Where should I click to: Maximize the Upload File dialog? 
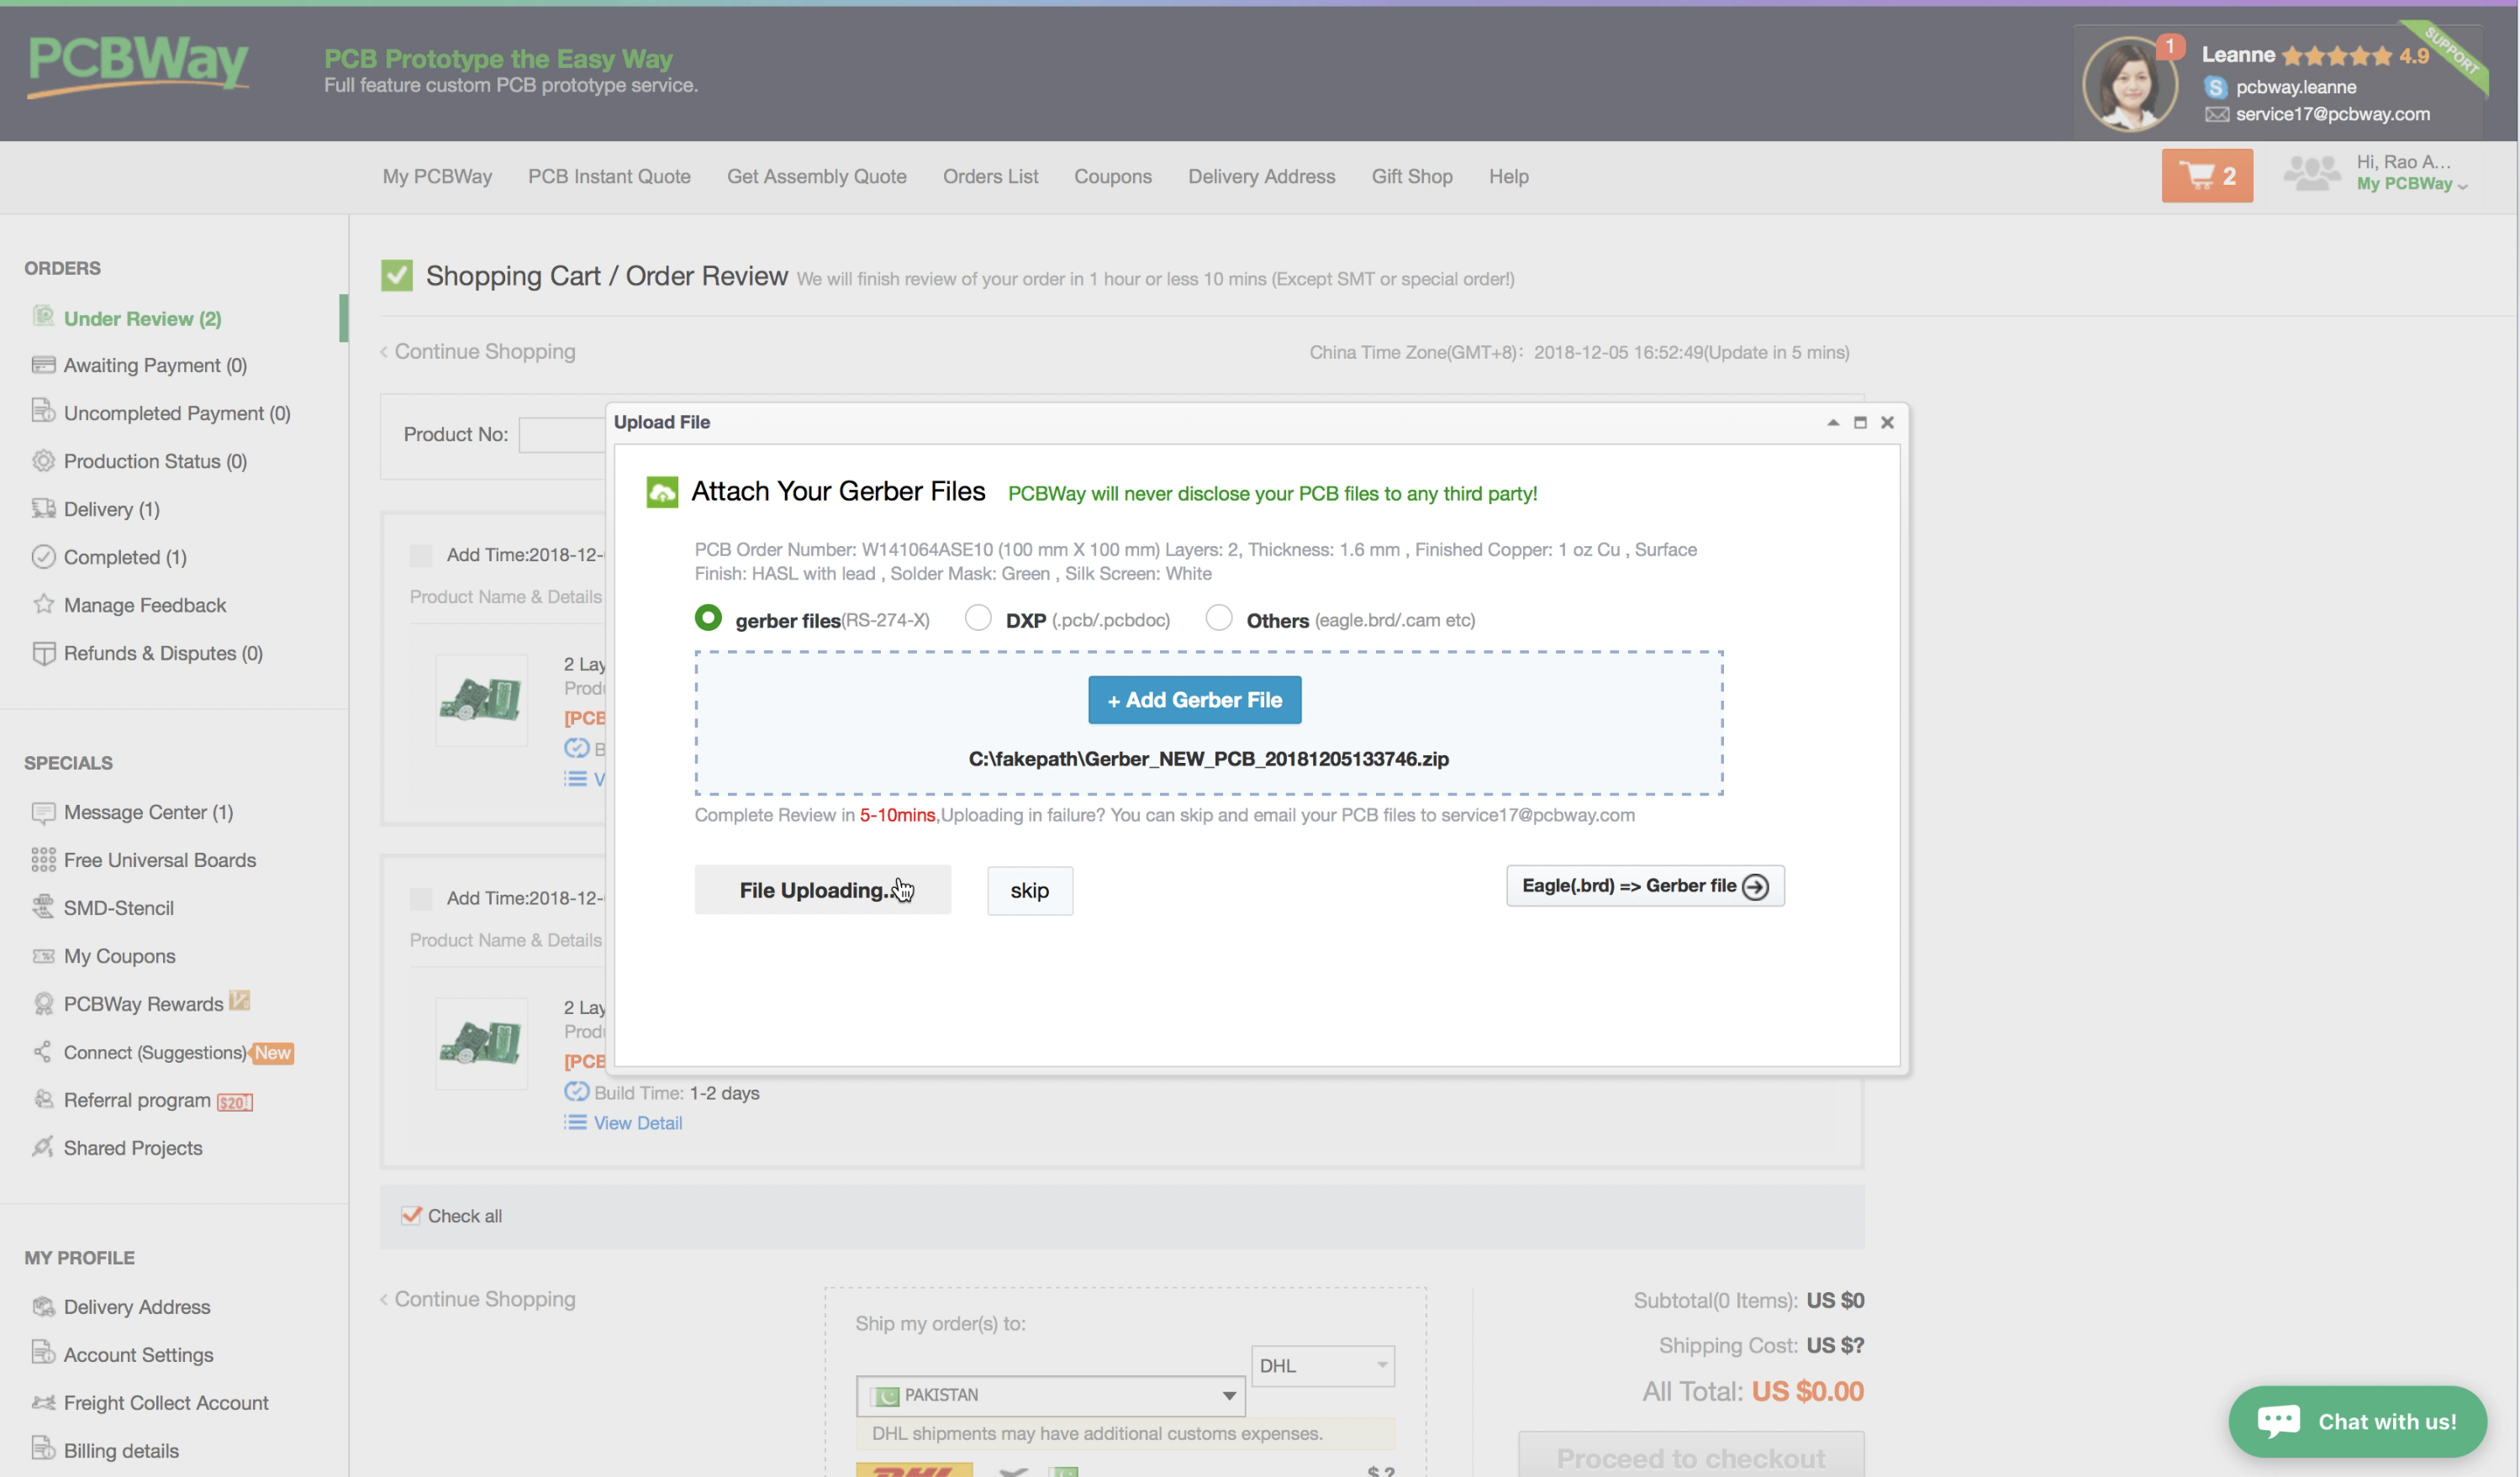pyautogui.click(x=1859, y=423)
